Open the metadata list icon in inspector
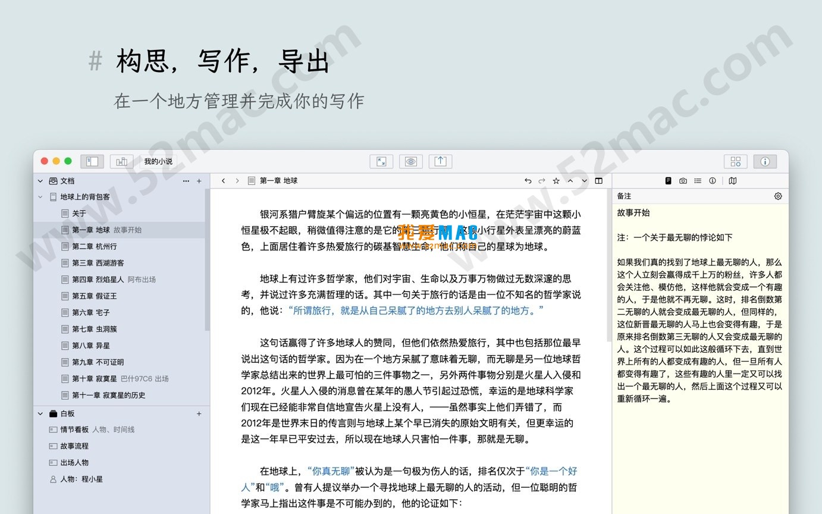The height and width of the screenshot is (514, 822). point(698,181)
